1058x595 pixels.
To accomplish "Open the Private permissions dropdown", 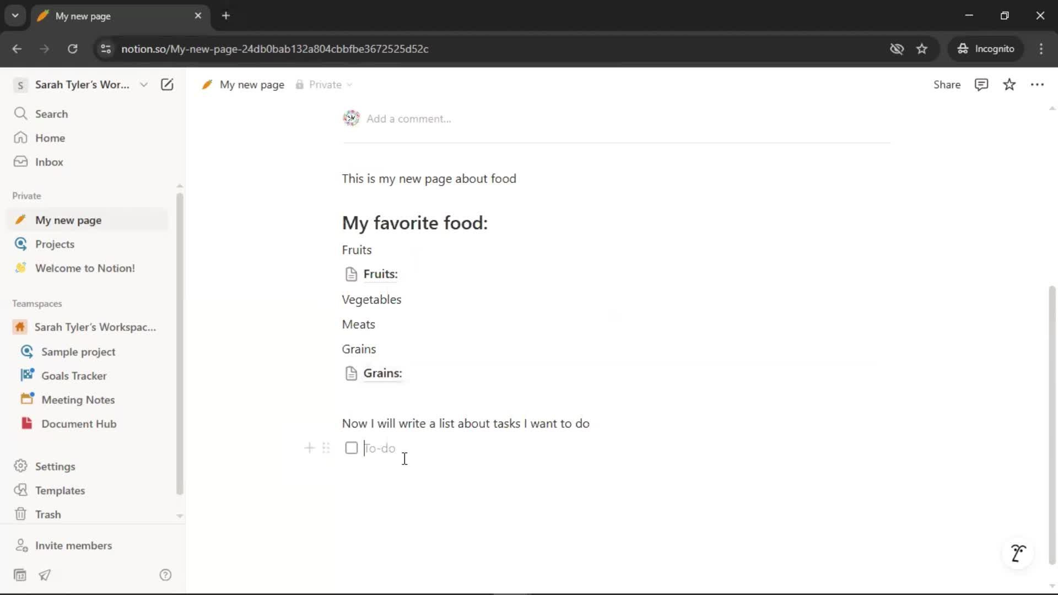I will 324,84.
